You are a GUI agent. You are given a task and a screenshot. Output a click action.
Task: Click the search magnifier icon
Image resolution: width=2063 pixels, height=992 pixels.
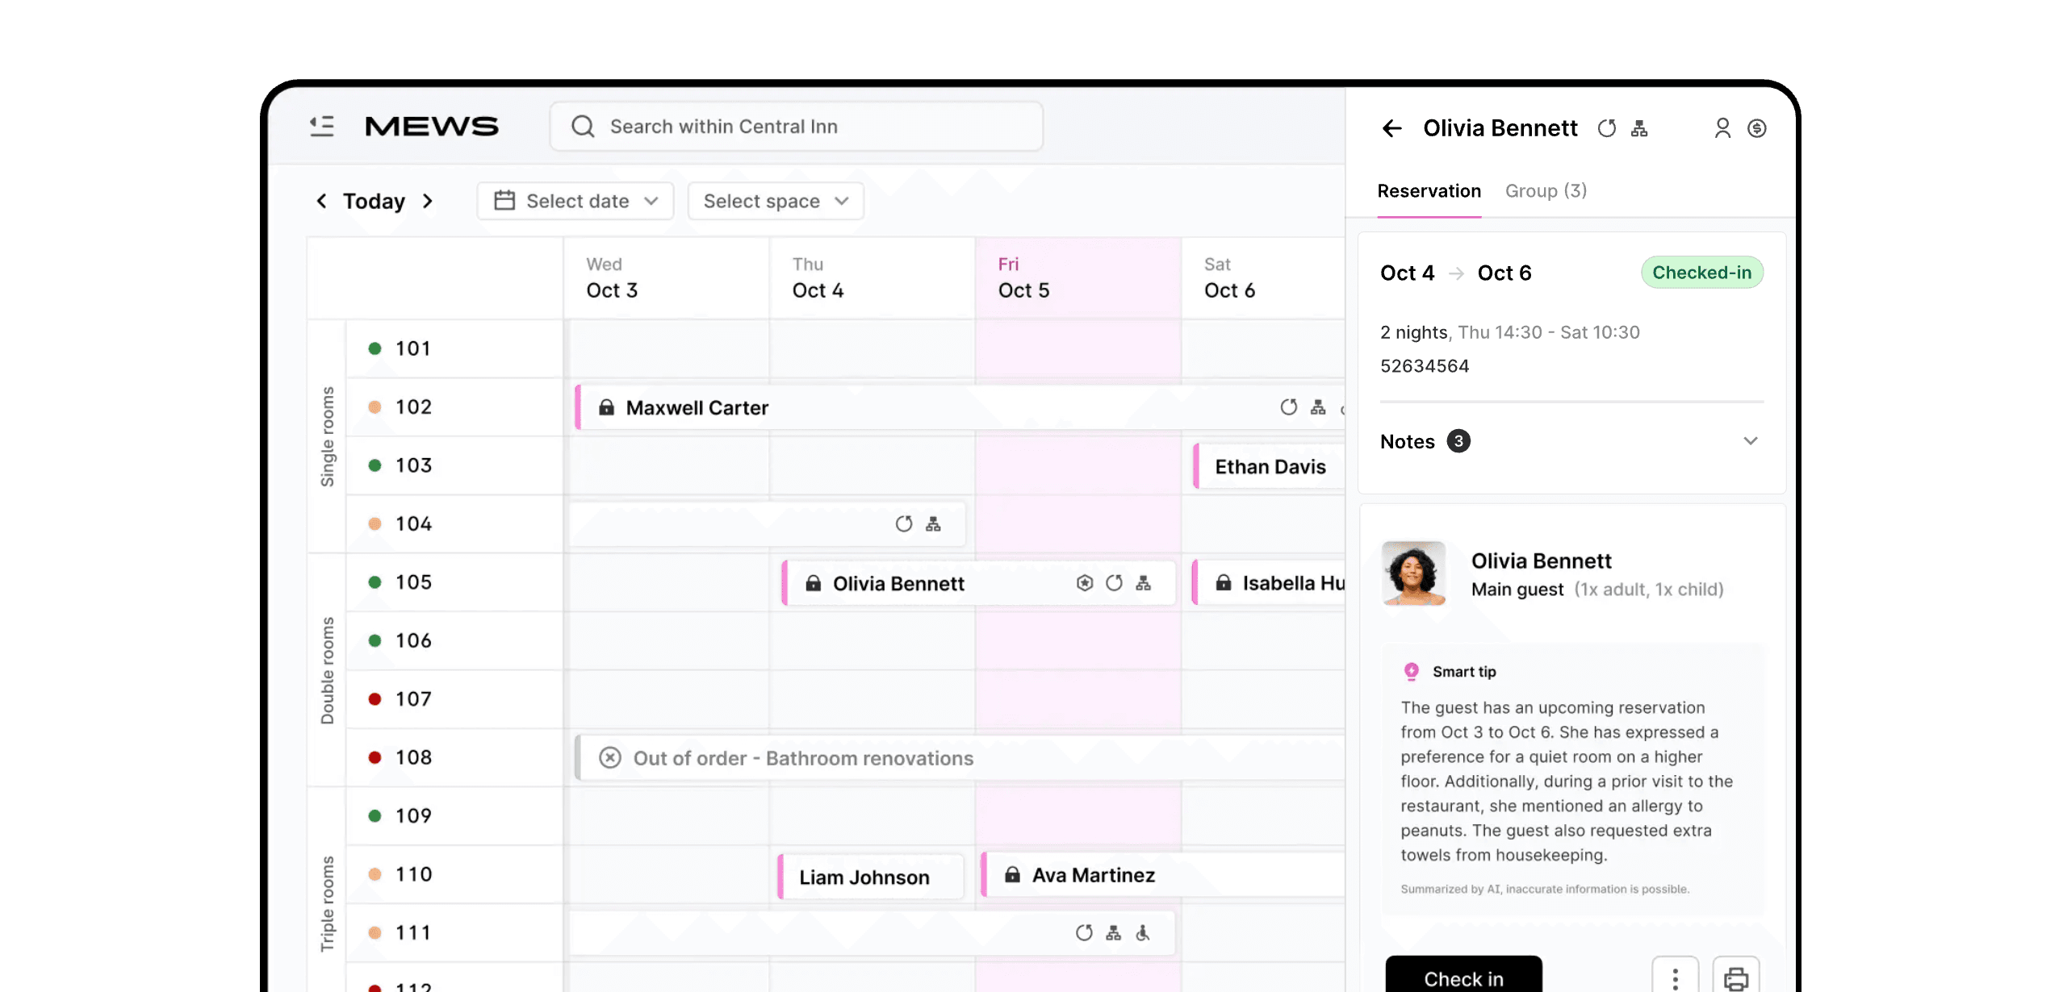click(x=583, y=127)
